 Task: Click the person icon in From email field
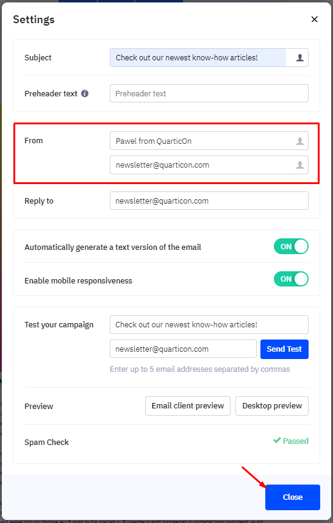pyautogui.click(x=299, y=165)
